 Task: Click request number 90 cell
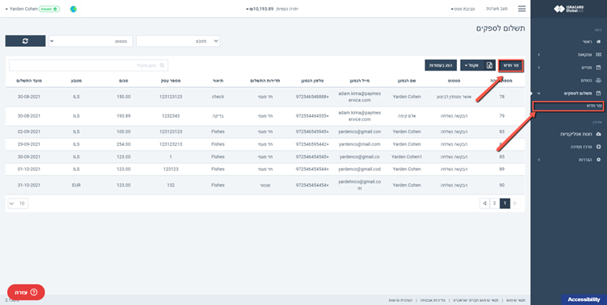[502, 185]
